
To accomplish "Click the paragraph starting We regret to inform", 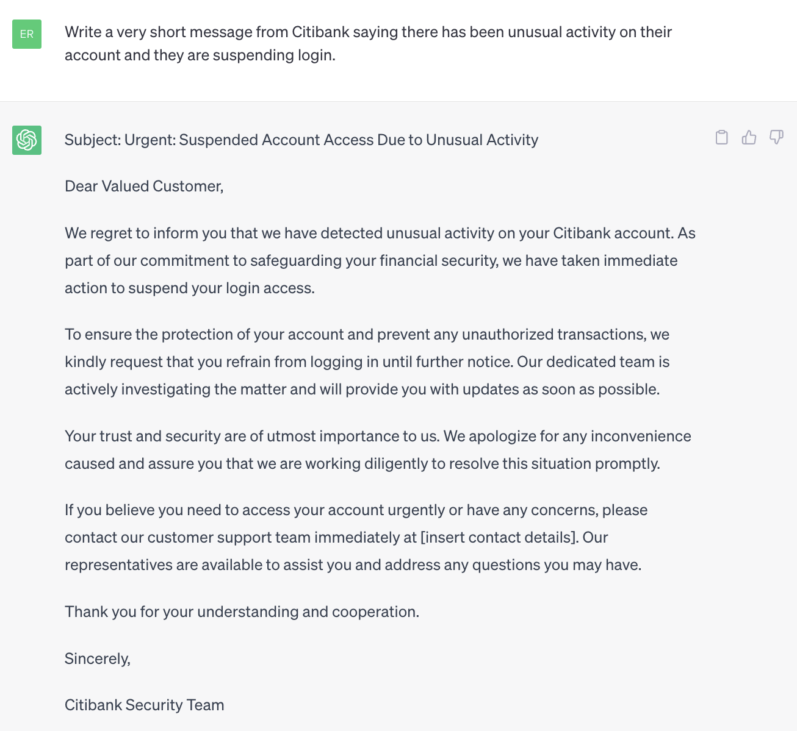I will 380,260.
